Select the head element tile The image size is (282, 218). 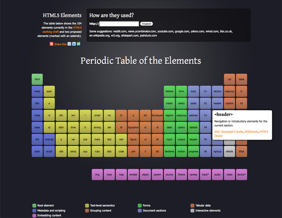(x=37, y=91)
